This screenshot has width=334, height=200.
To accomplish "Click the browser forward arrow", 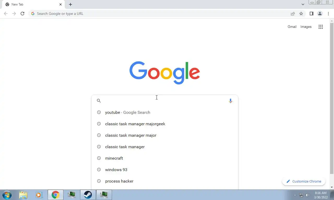I will point(14,14).
